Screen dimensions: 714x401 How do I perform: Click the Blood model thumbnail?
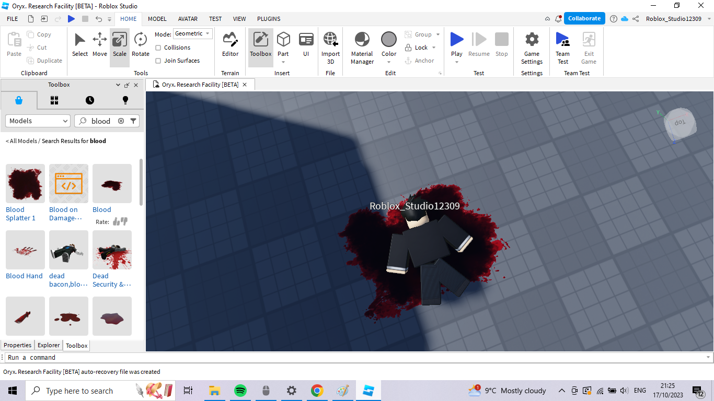pyautogui.click(x=112, y=183)
